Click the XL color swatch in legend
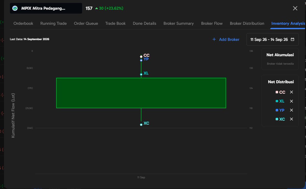This screenshot has height=189, width=306. pos(277,101)
